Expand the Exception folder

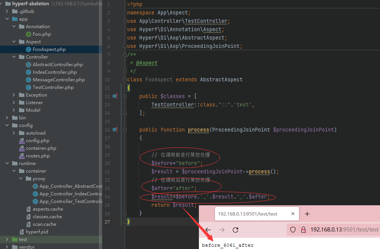pyautogui.click(x=14, y=95)
